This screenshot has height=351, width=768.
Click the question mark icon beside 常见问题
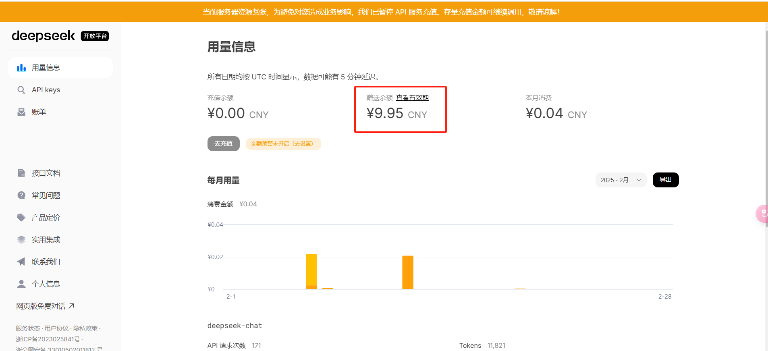(21, 195)
